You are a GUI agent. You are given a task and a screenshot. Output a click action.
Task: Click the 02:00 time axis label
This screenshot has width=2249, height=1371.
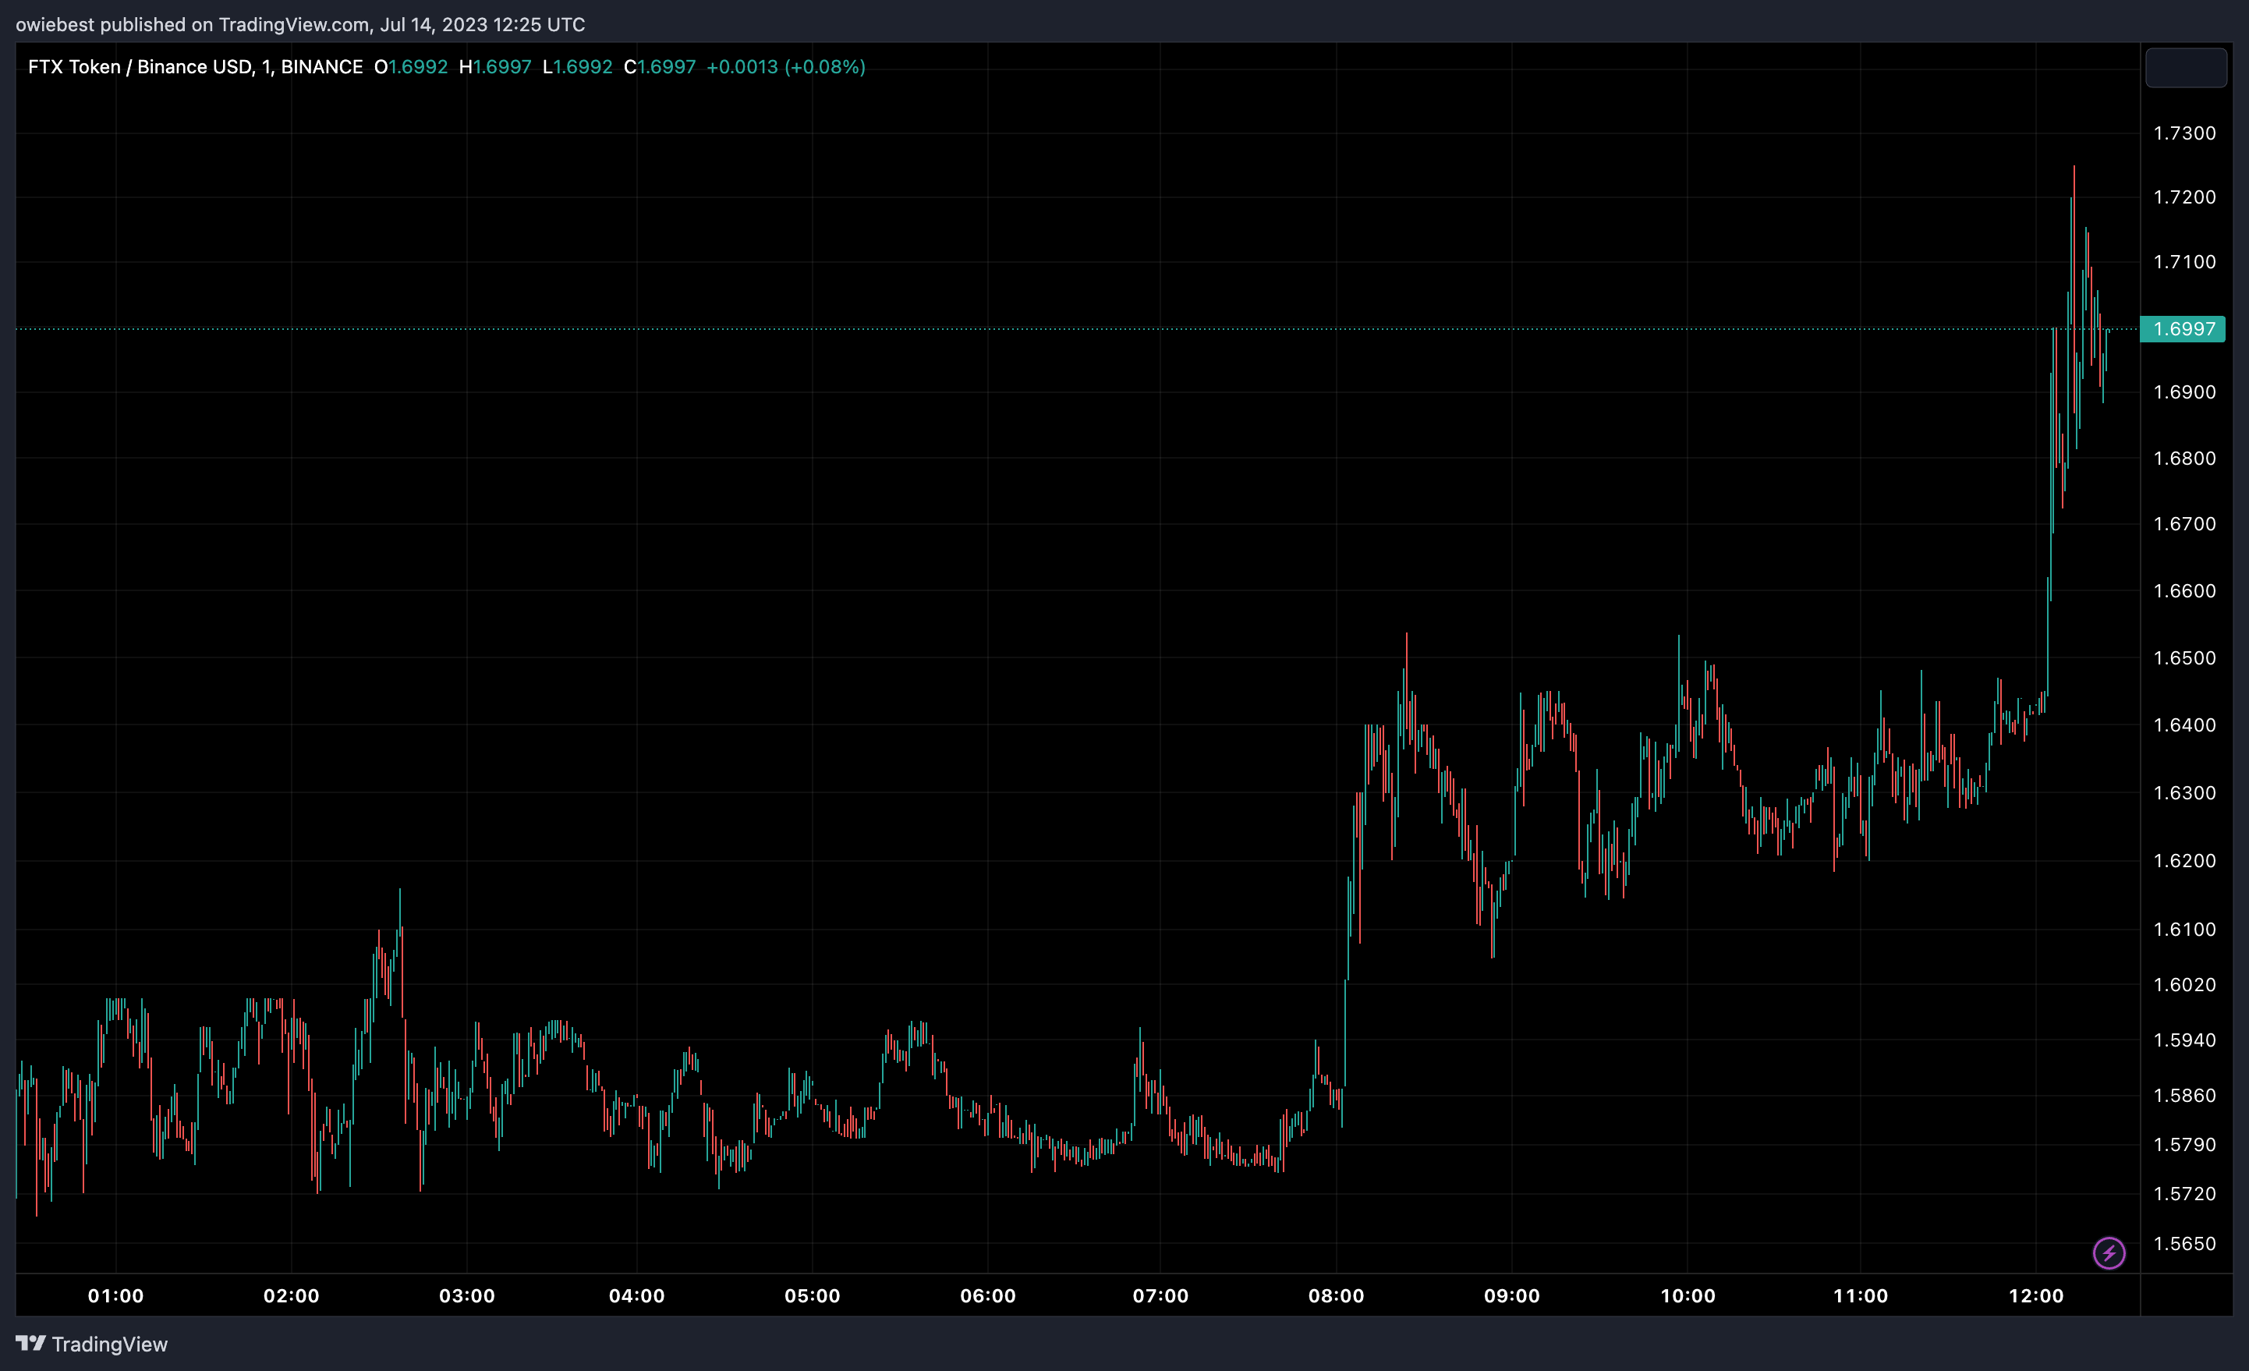click(x=291, y=1296)
